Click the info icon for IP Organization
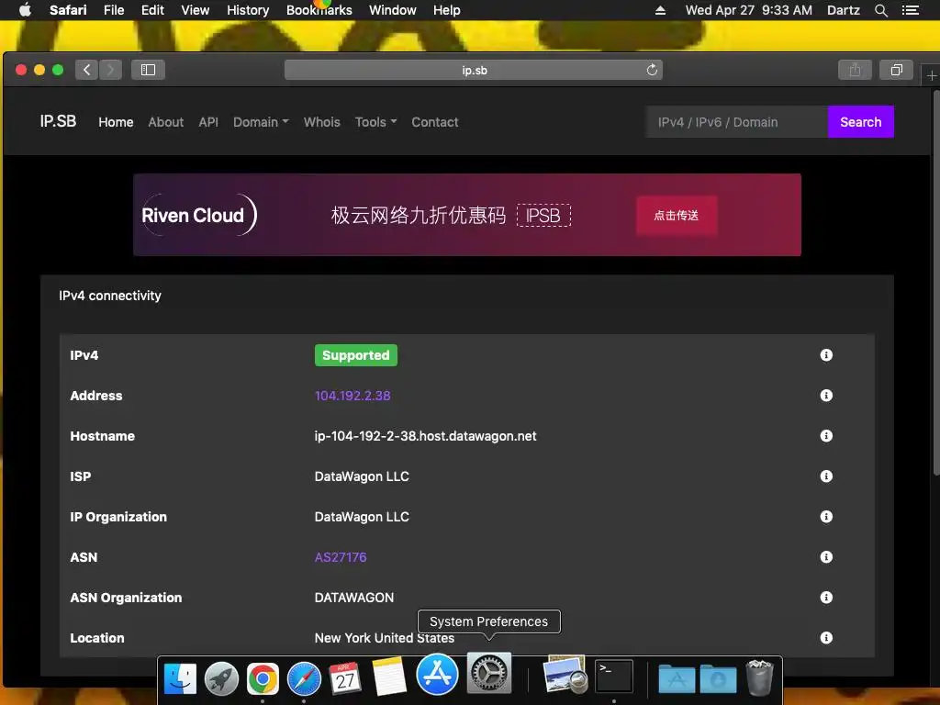This screenshot has width=940, height=705. pos(826,516)
